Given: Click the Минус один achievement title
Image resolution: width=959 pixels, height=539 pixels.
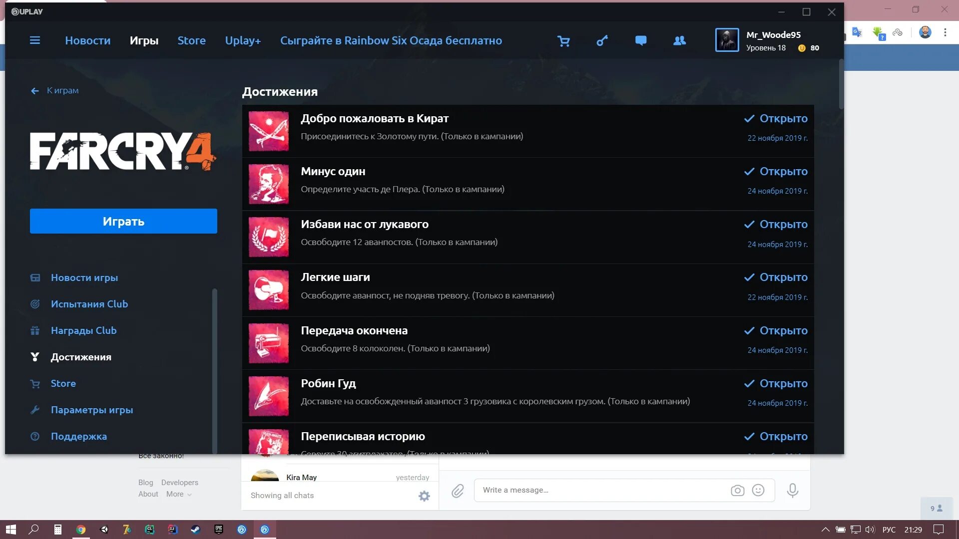Looking at the screenshot, I should (333, 171).
